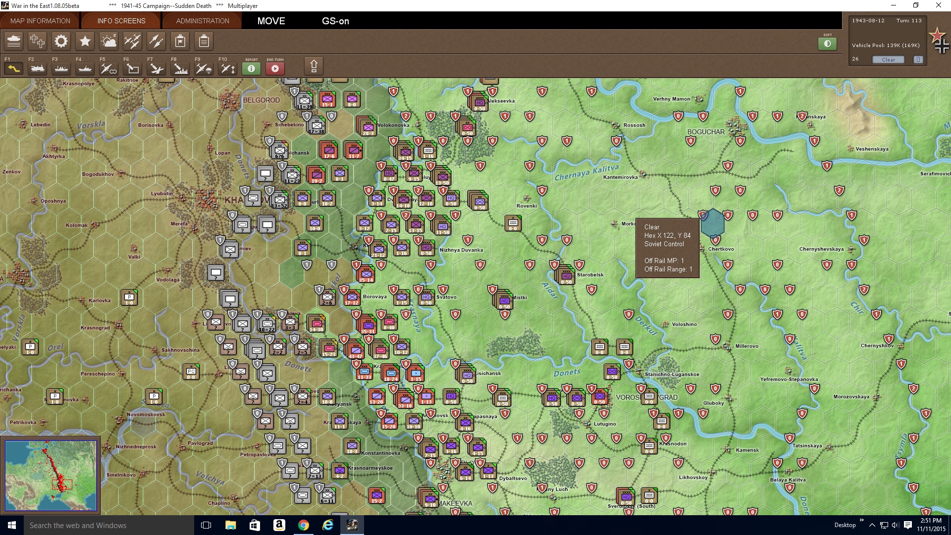Open the Action Center notification icon
Screen dimensions: 951x535
908,525
